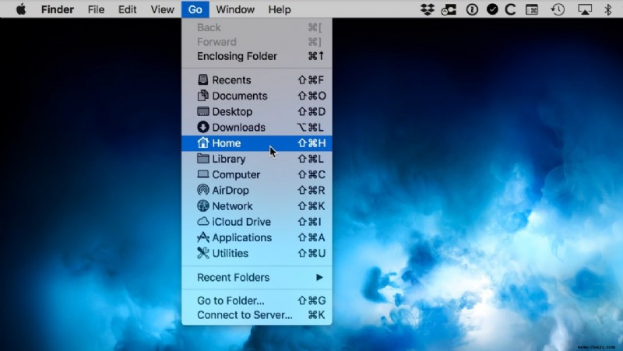Choose Go to Folder... menu item
This screenshot has height=351, width=623.
point(257,300)
